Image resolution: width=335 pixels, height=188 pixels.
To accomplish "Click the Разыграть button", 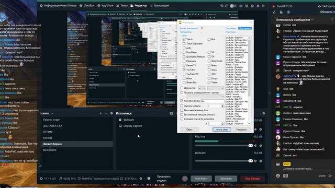I will 242,130.
